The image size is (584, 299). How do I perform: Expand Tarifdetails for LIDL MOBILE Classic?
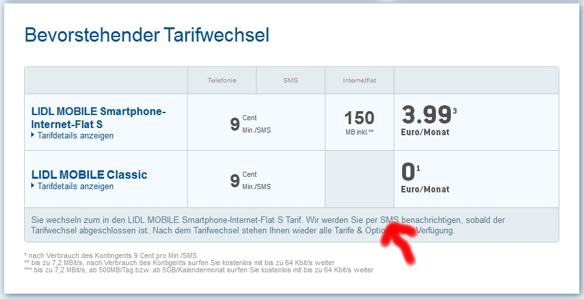coord(72,187)
